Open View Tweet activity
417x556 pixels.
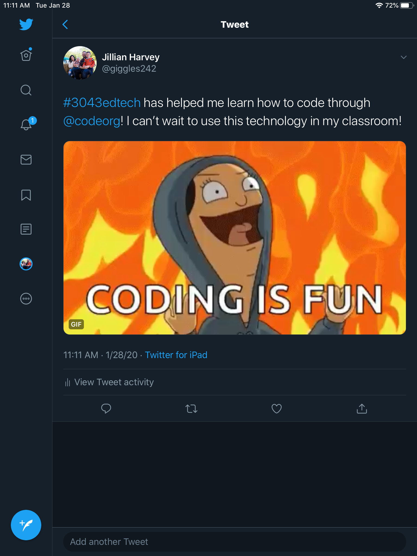point(114,382)
